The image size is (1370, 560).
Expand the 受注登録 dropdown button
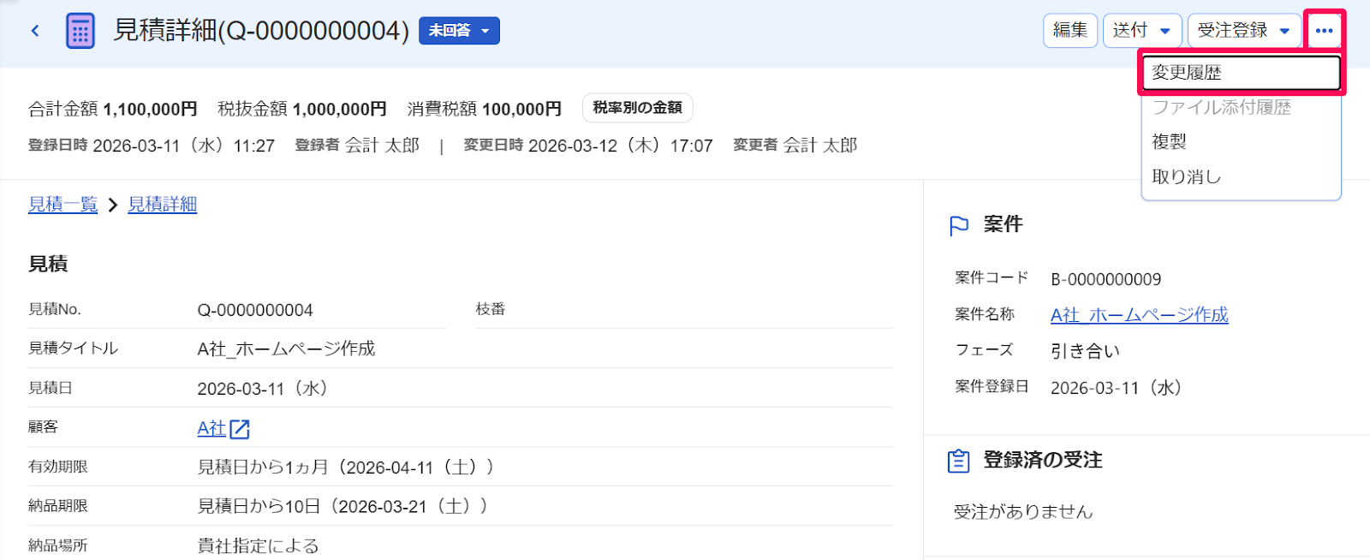[1244, 31]
